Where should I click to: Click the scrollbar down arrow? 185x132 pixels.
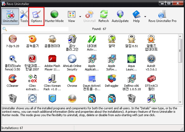(180, 102)
